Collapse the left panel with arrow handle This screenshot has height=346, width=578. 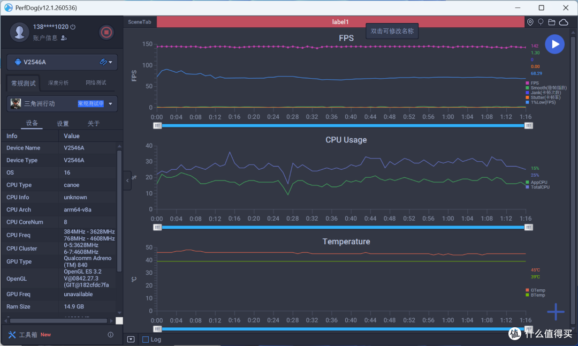pyautogui.click(x=127, y=180)
